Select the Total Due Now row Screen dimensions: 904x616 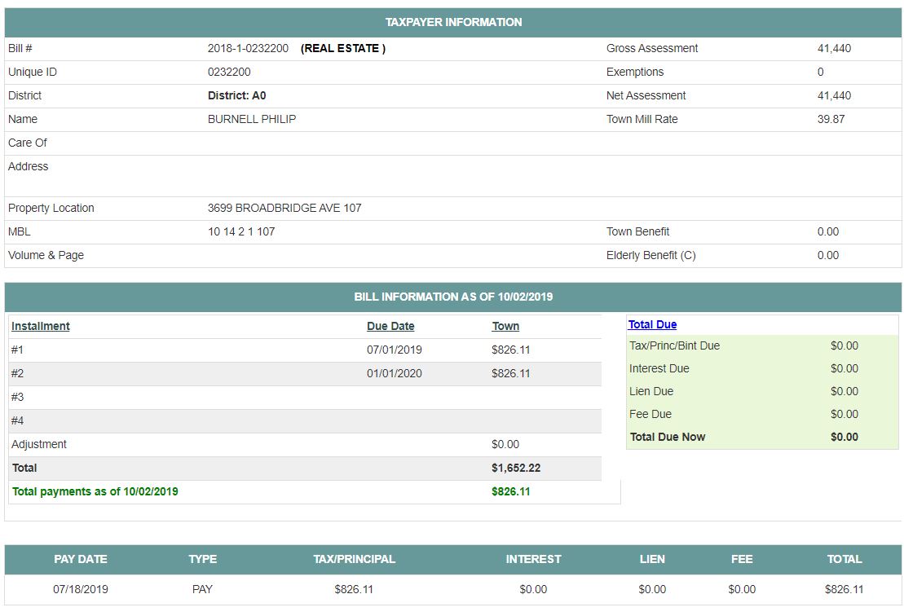(762, 437)
